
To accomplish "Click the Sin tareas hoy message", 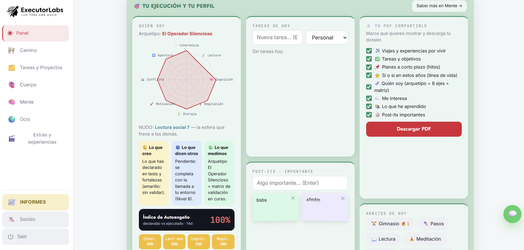I will pyautogui.click(x=268, y=52).
